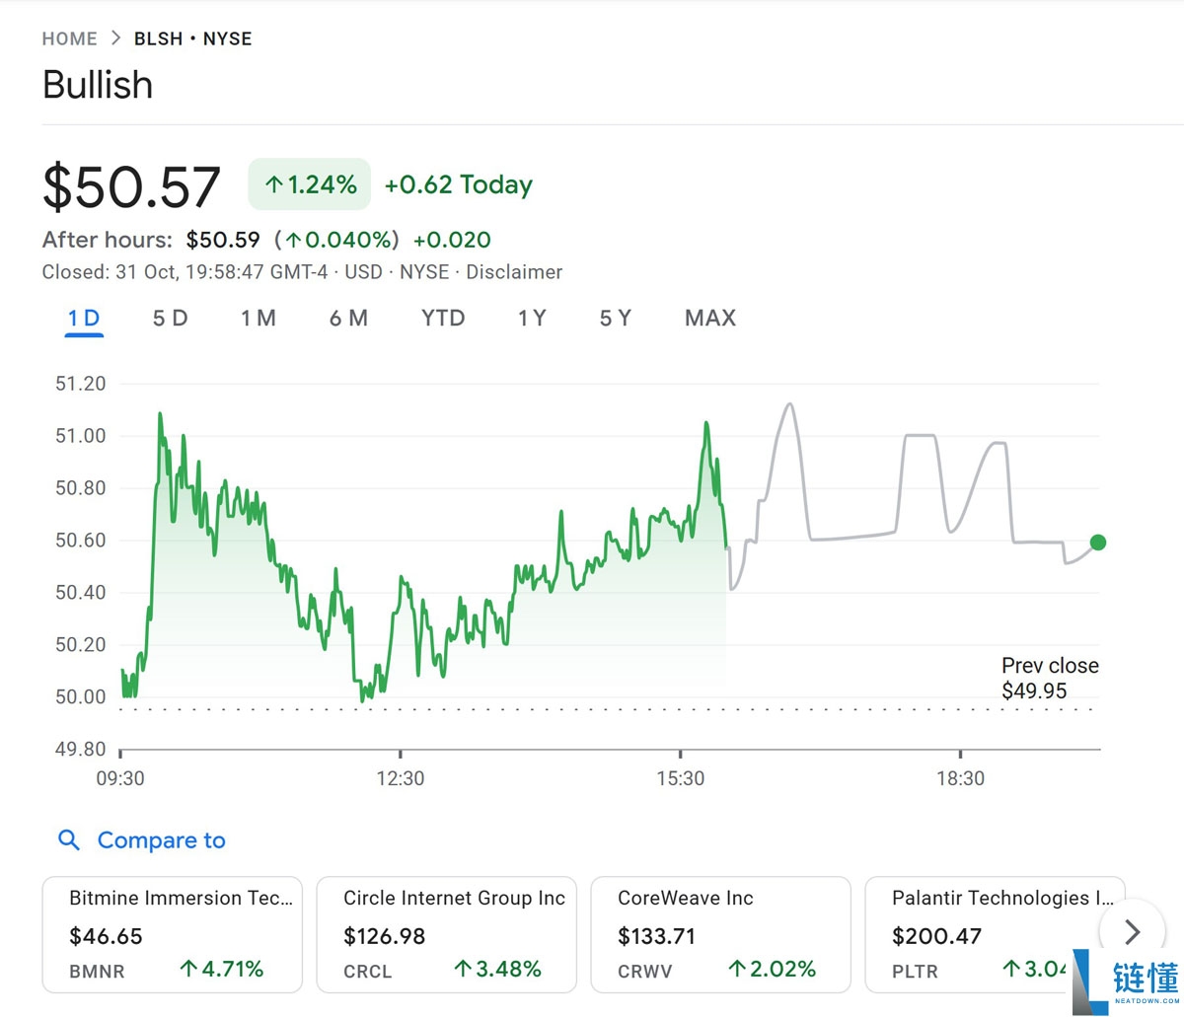Click the 18:30 time axis label
This screenshot has height=1017, width=1184.
[960, 778]
